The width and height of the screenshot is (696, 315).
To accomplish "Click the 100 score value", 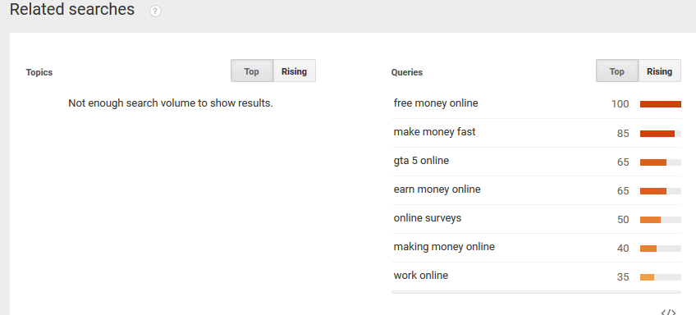I will click(620, 104).
